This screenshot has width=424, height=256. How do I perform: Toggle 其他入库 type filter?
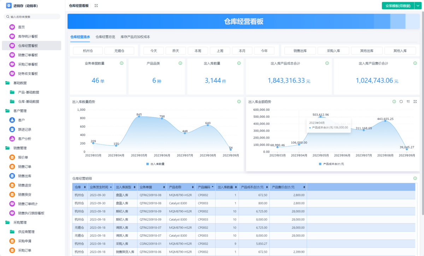pos(400,51)
